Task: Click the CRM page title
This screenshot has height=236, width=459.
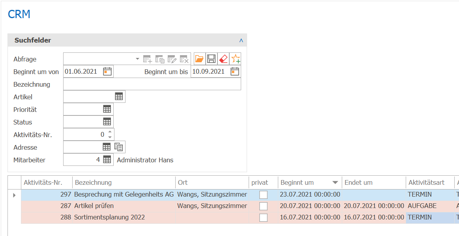Action: pyautogui.click(x=19, y=14)
